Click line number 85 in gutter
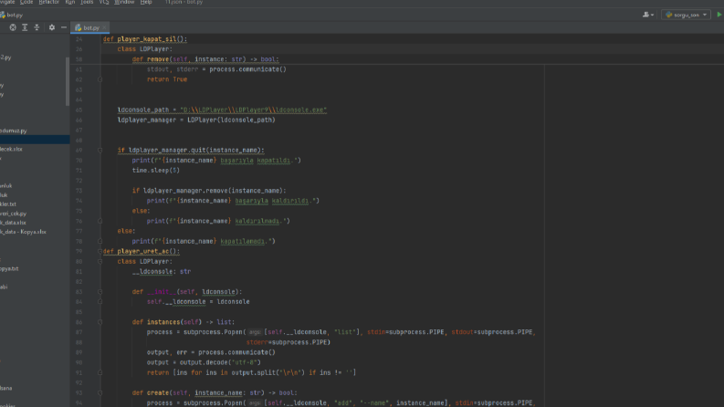Viewport: 724px width, 407px height. [79, 312]
